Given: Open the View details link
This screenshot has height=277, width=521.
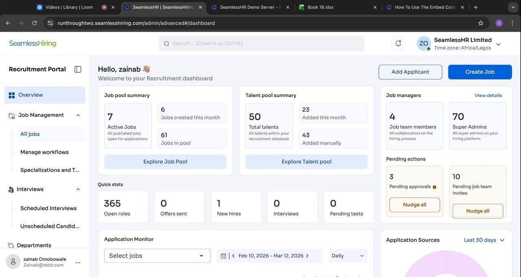Looking at the screenshot, I should click(x=488, y=96).
